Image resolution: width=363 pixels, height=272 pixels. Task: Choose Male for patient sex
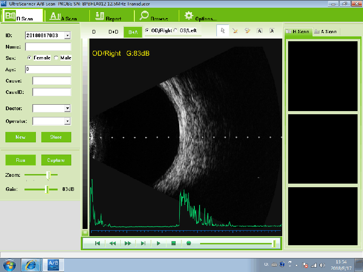(x=56, y=58)
